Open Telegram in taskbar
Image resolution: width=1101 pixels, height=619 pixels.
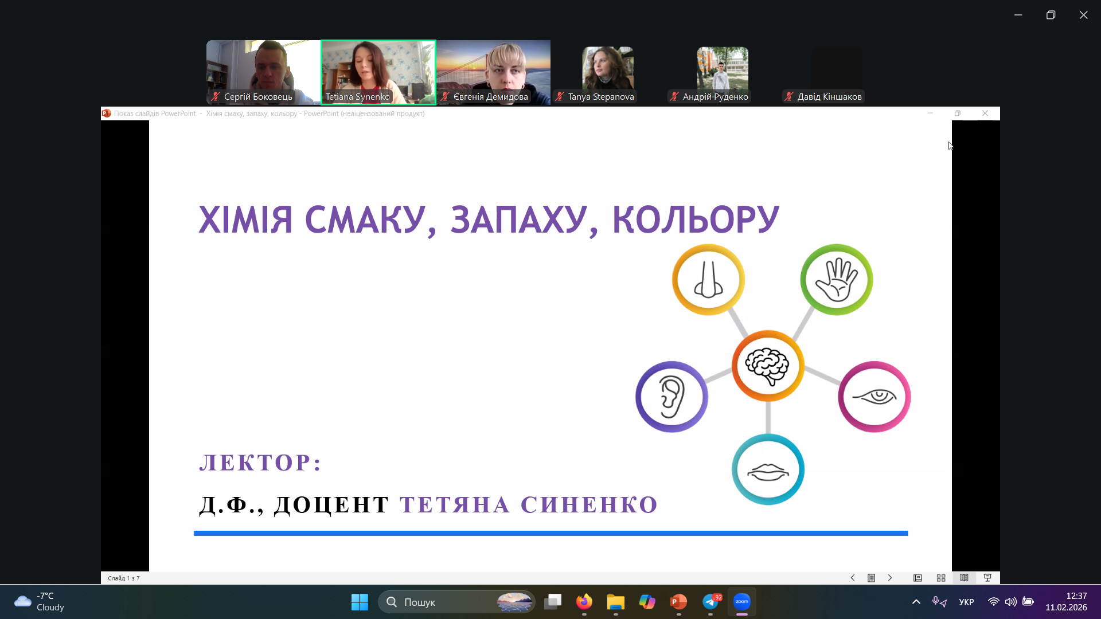710,602
